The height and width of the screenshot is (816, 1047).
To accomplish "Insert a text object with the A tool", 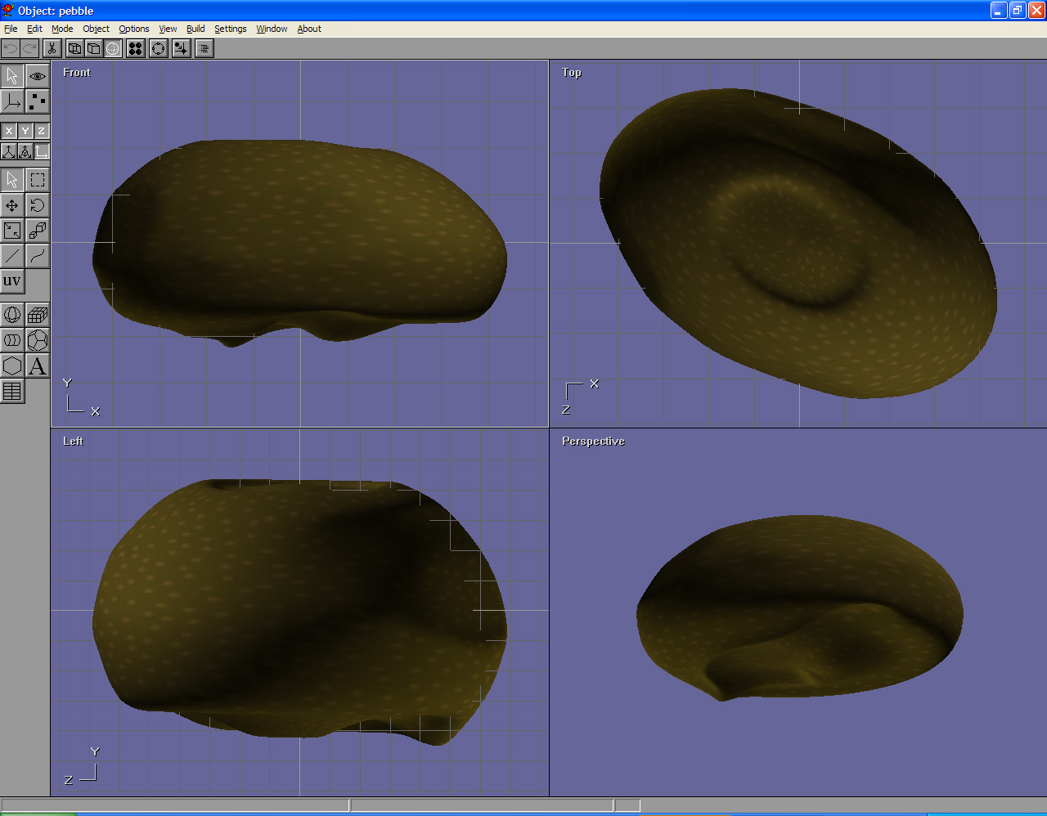I will (x=38, y=366).
